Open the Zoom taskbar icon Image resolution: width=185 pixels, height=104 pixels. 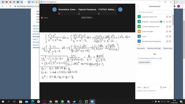(x=92, y=101)
